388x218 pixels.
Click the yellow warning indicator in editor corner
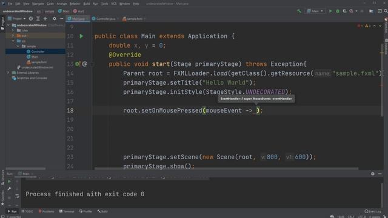368,26
